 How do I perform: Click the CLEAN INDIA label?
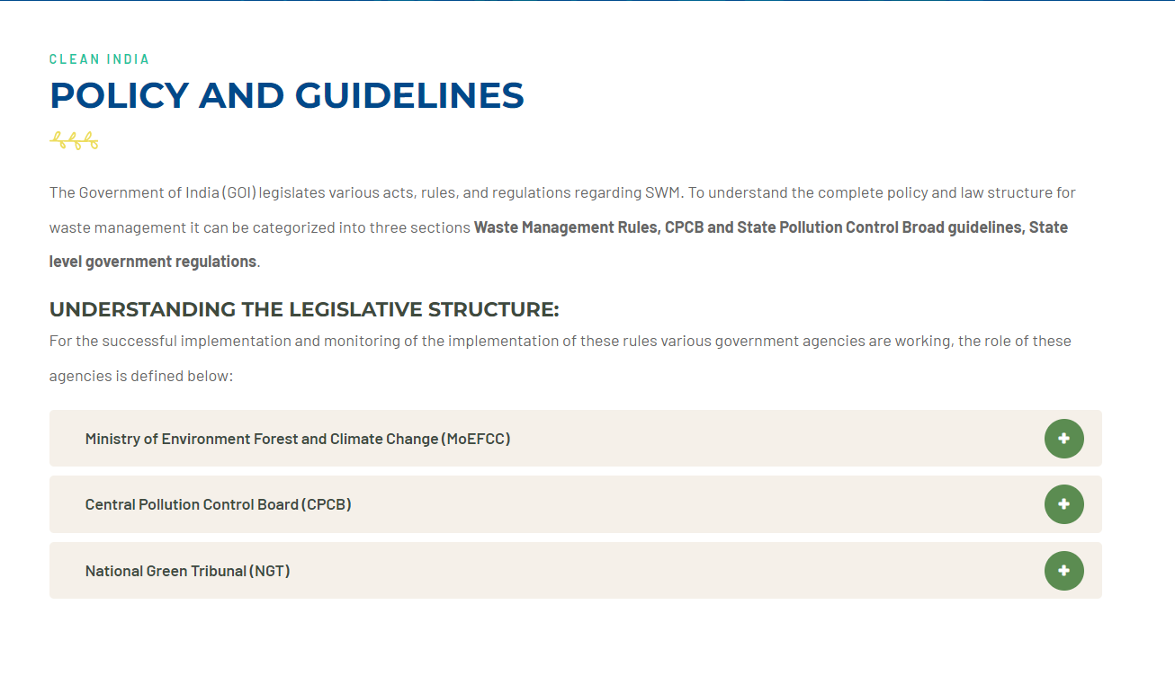pyautogui.click(x=99, y=58)
